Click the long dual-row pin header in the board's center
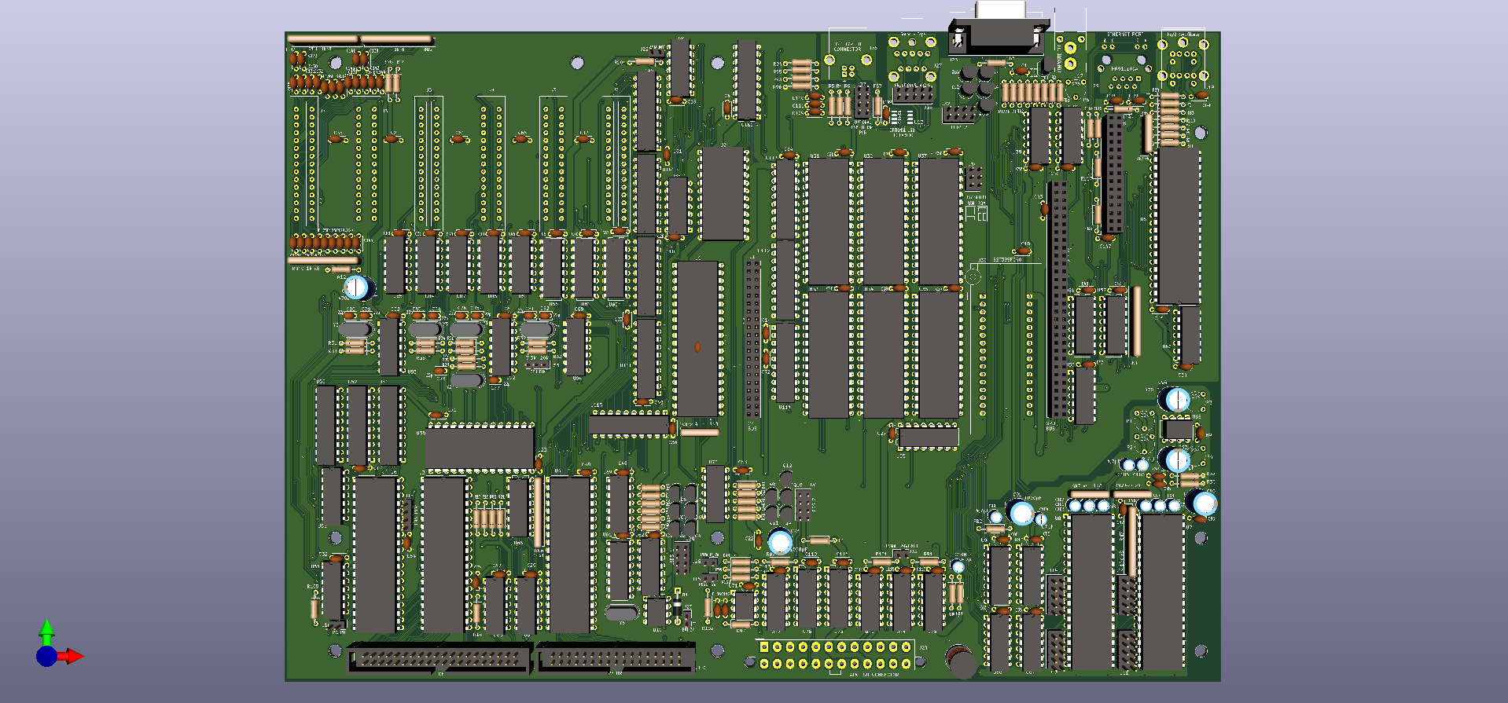Viewport: 1508px width, 703px height. (752, 339)
